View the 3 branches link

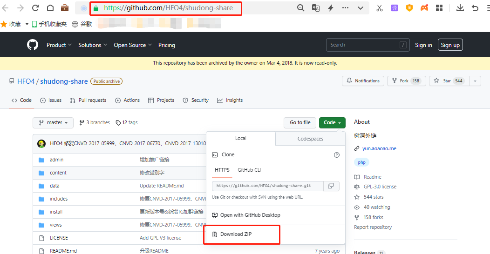click(95, 123)
